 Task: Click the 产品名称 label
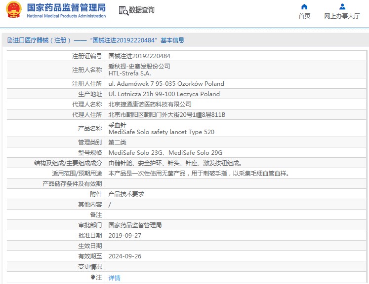(90, 129)
